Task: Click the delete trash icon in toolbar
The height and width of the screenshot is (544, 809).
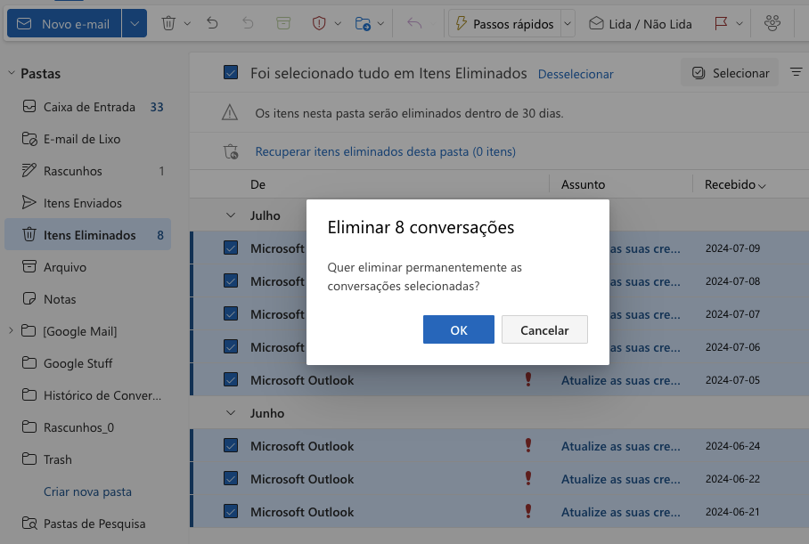Action: tap(168, 23)
